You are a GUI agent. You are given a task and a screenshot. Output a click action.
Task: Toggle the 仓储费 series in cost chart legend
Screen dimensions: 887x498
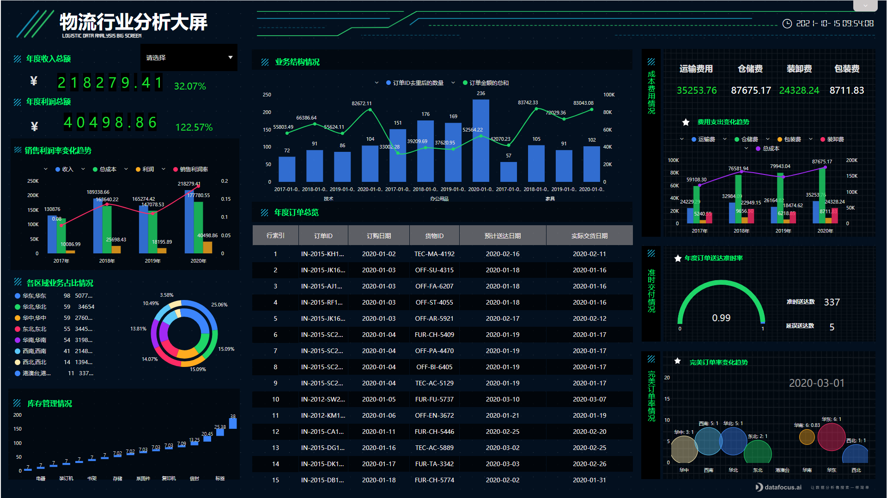[746, 139]
